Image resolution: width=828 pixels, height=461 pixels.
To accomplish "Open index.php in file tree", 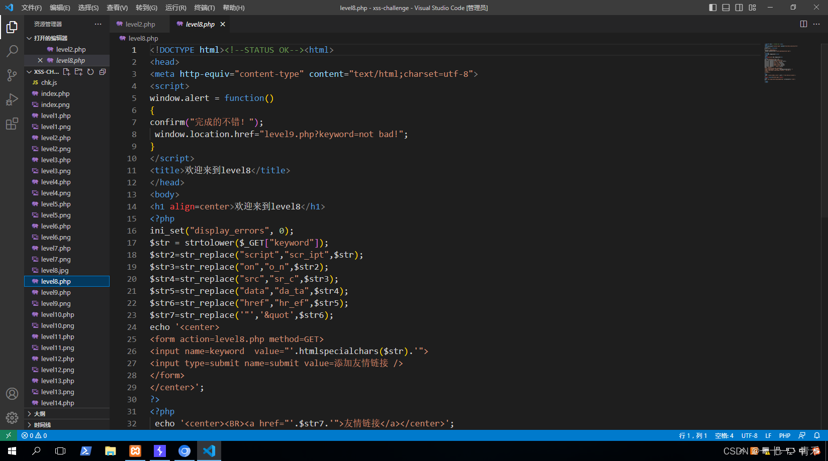I will pos(67,93).
